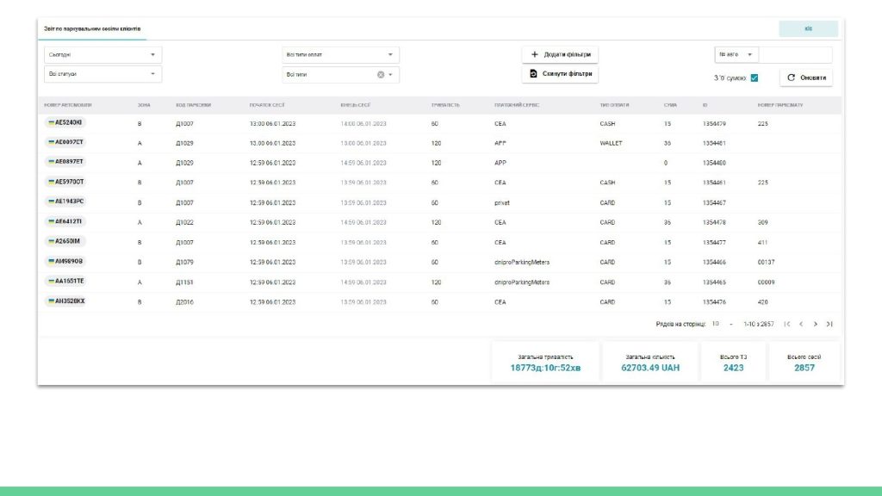Go to the previous results page
Viewport: 882px width, 496px height.
click(801, 324)
